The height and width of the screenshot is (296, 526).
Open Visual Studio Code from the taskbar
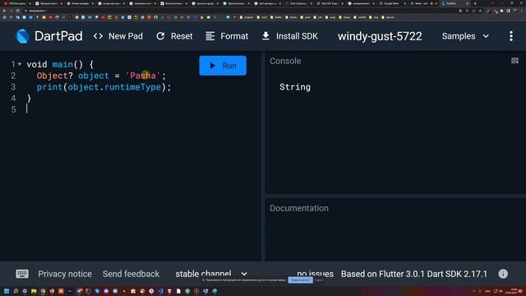160,291
